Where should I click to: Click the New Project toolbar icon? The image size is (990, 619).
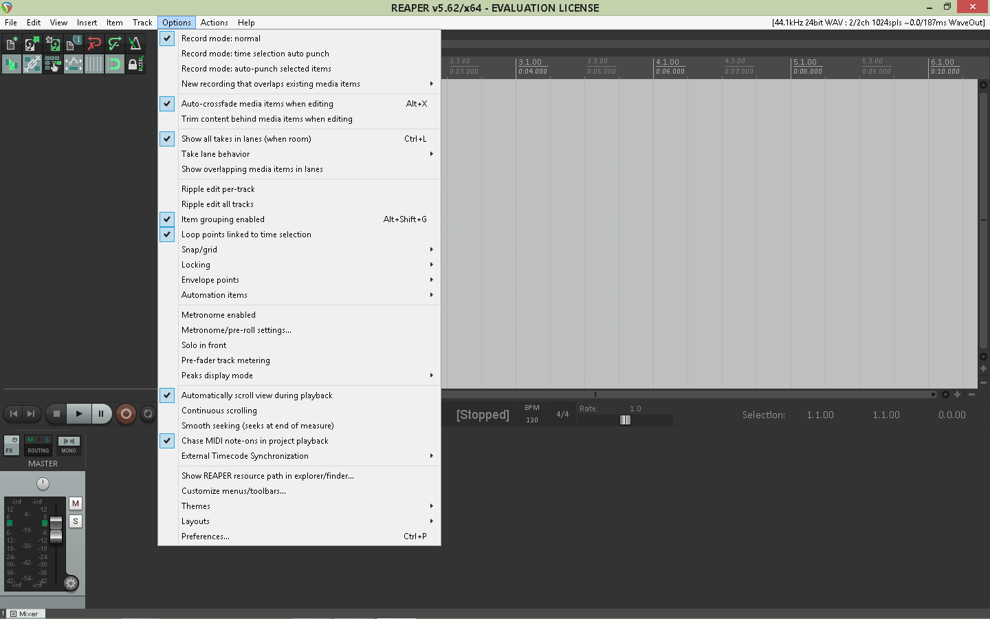(12, 44)
